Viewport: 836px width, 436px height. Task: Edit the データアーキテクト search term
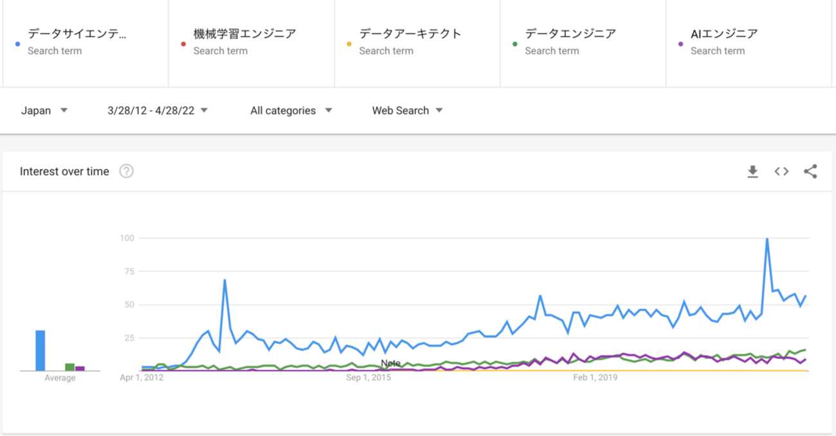(410, 34)
